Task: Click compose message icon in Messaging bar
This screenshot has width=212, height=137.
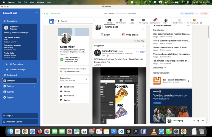Action: pyautogui.click(x=198, y=121)
